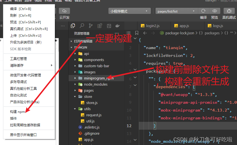Expand the node_modules folder

75,84
